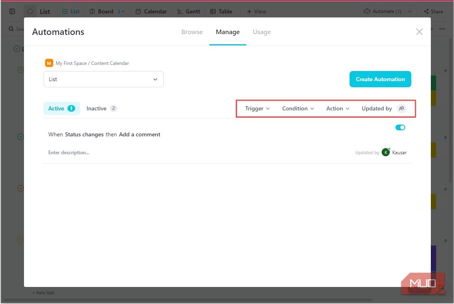Click the My First Space orange icon
This screenshot has height=304, width=454.
tap(49, 63)
